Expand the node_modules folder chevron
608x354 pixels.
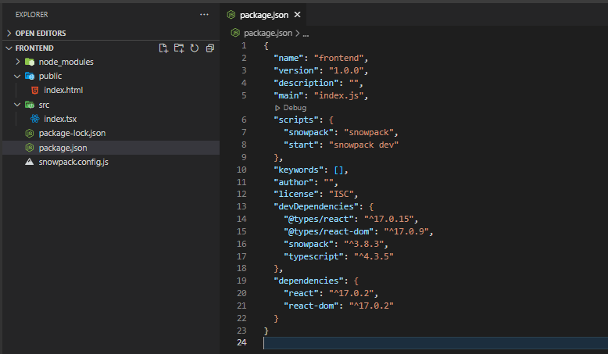[17, 62]
